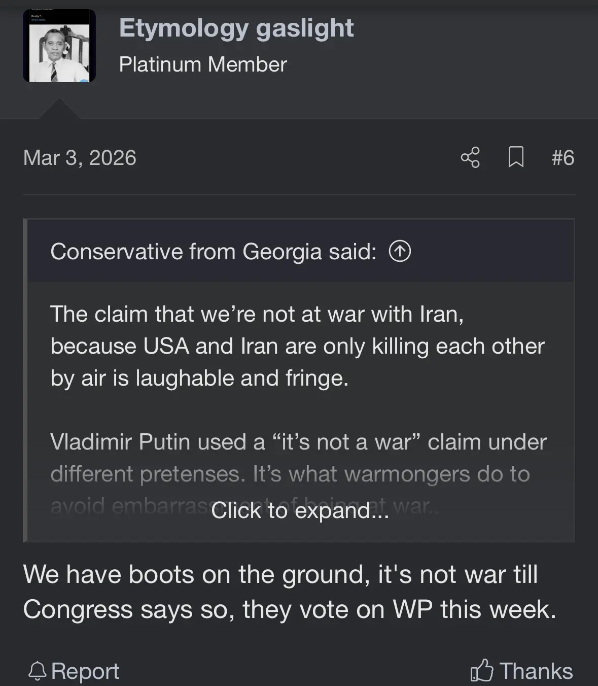The height and width of the screenshot is (686, 598).
Task: Bookmark this post with the bookmark icon
Action: coord(516,157)
